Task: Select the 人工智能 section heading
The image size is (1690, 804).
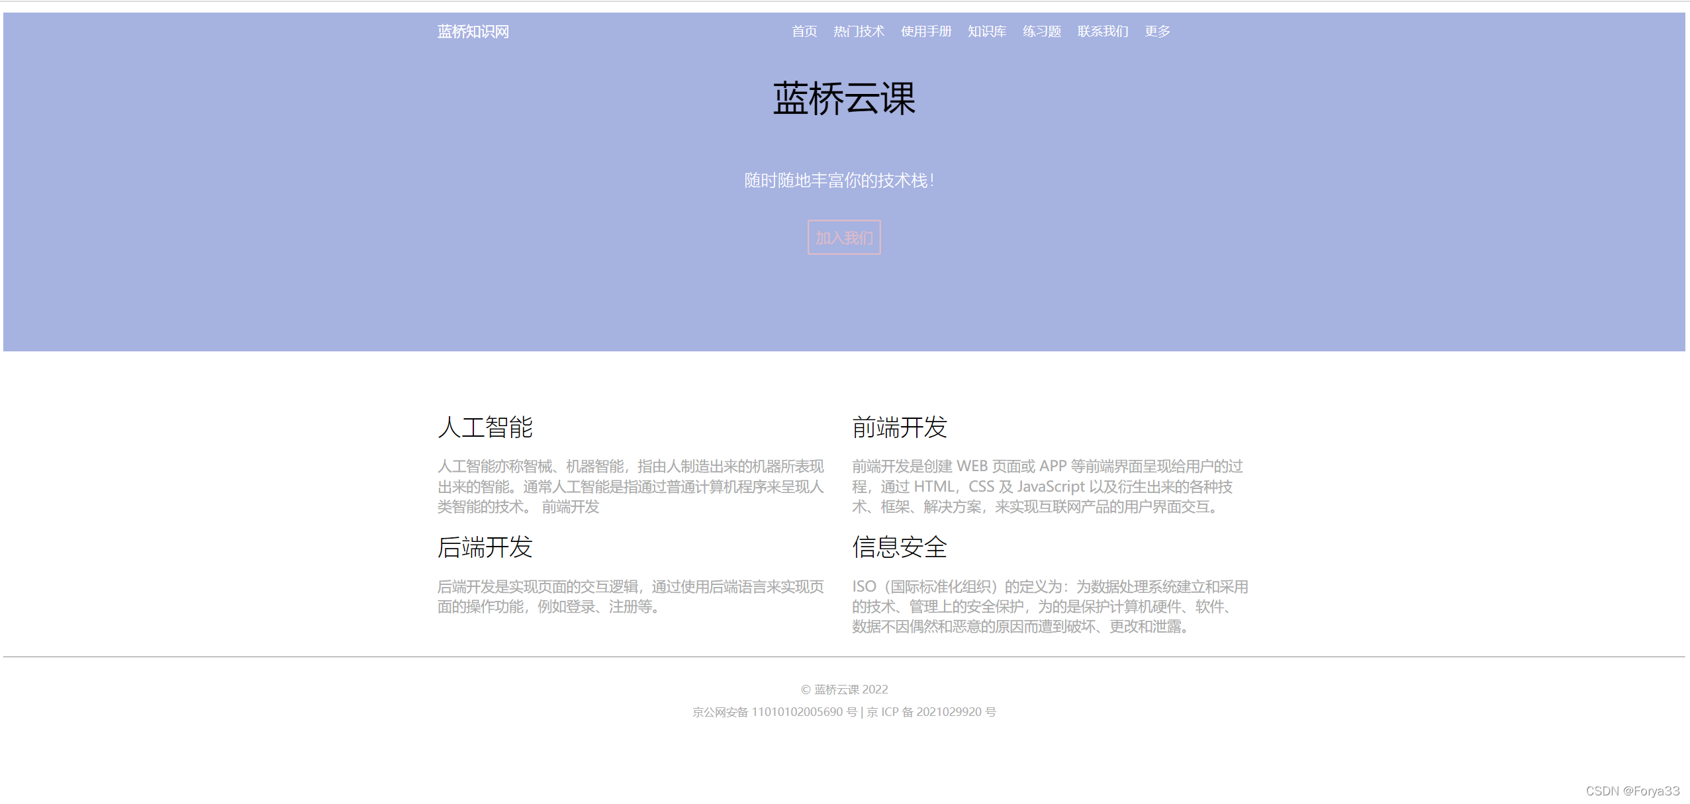Action: click(x=485, y=427)
